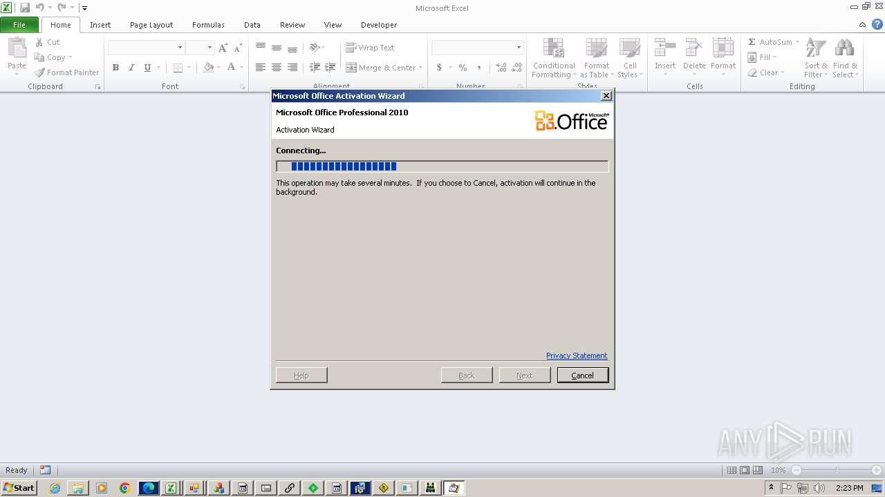Switch to the Formulas tab
The width and height of the screenshot is (885, 497).
(208, 25)
